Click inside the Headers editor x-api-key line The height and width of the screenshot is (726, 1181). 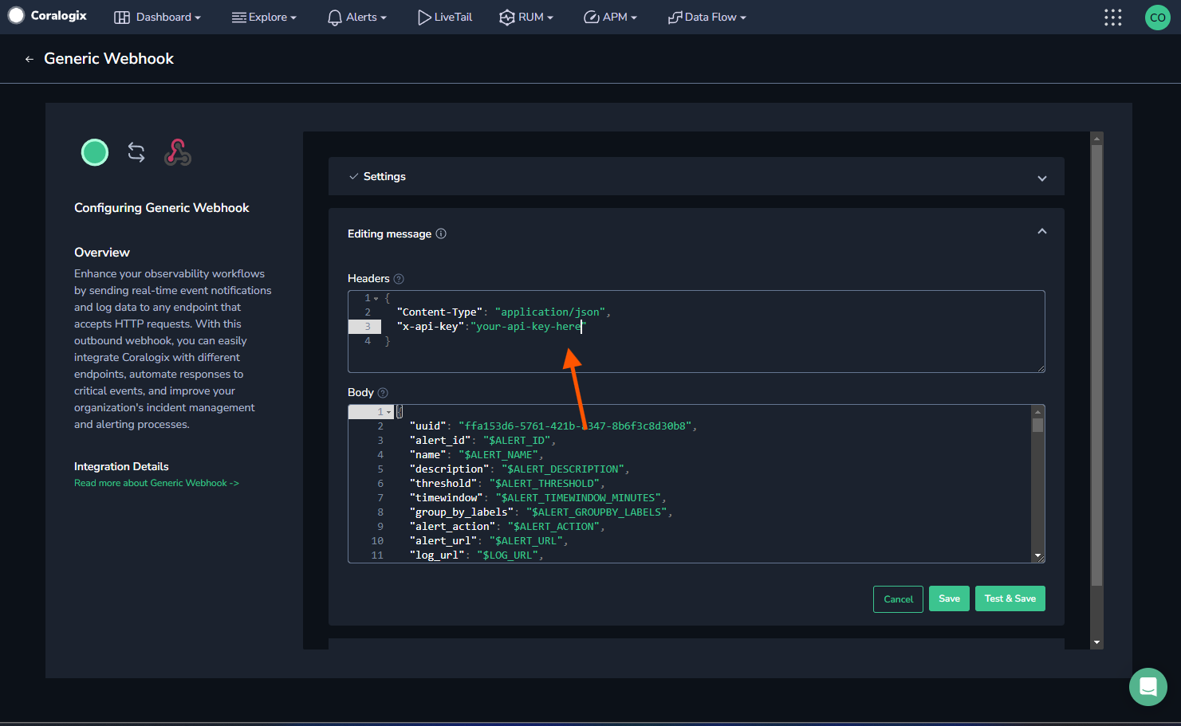pyautogui.click(x=490, y=327)
